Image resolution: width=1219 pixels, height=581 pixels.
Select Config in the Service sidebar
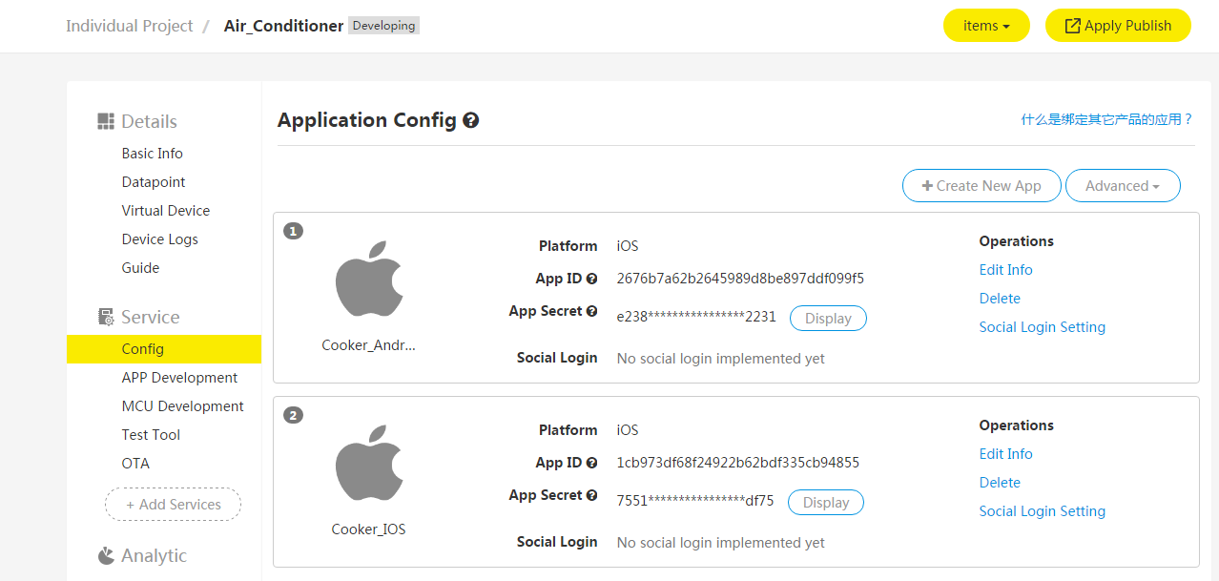coord(142,348)
